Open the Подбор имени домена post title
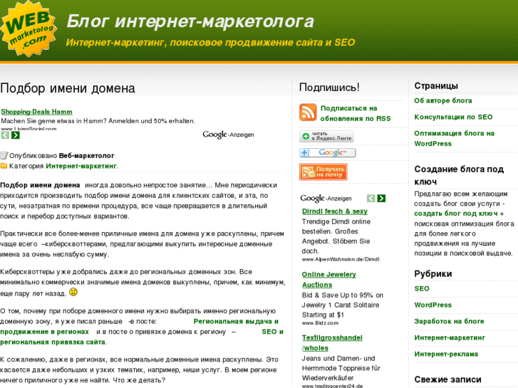Viewport: 518px width, 388px height. [68, 88]
